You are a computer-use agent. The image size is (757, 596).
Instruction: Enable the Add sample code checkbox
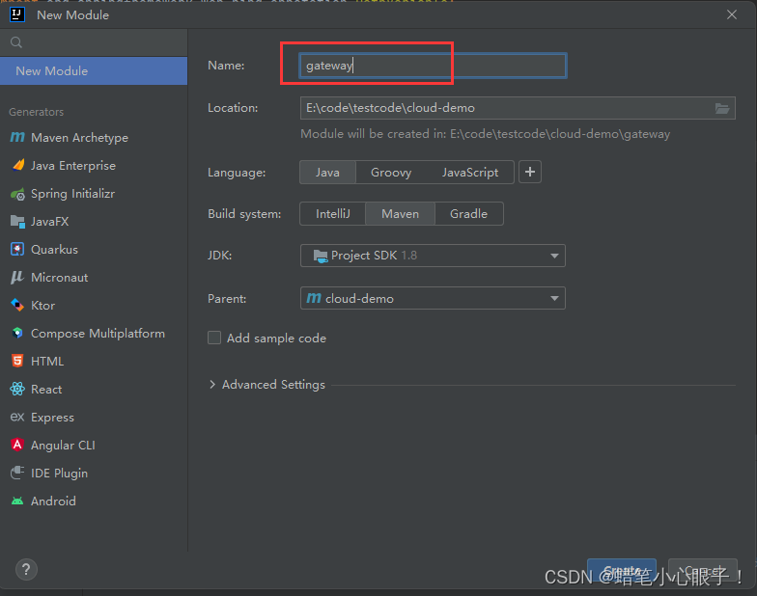[214, 338]
